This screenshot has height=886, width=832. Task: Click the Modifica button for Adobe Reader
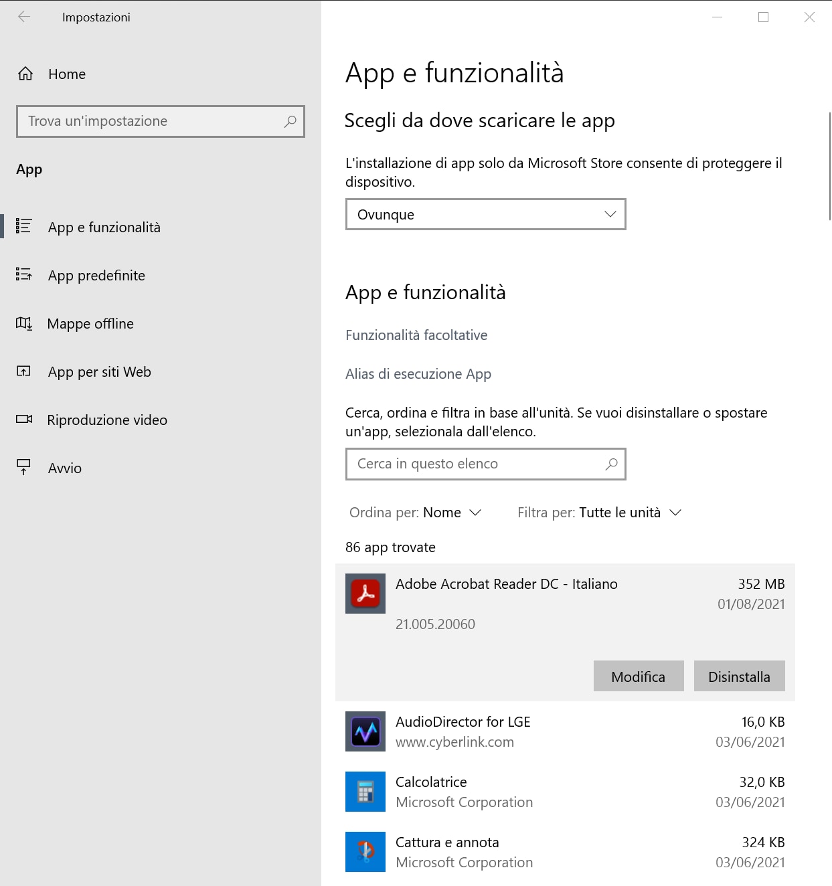639,676
